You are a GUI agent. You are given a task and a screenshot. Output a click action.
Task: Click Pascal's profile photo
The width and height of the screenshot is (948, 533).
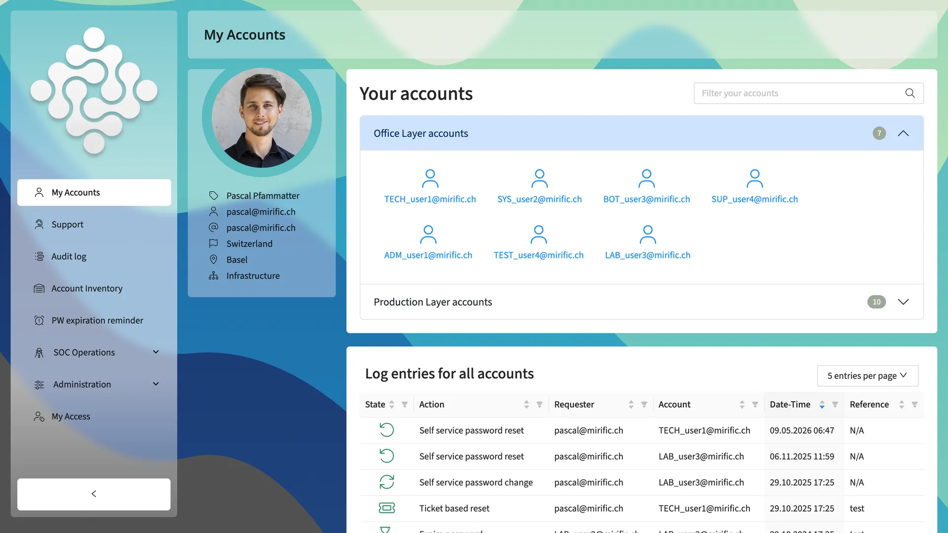click(262, 118)
